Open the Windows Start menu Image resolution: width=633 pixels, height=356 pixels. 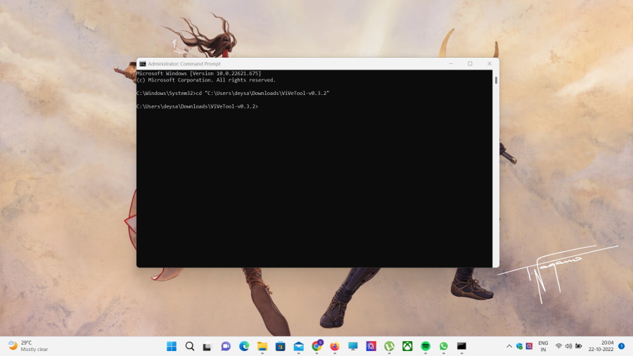[172, 346]
